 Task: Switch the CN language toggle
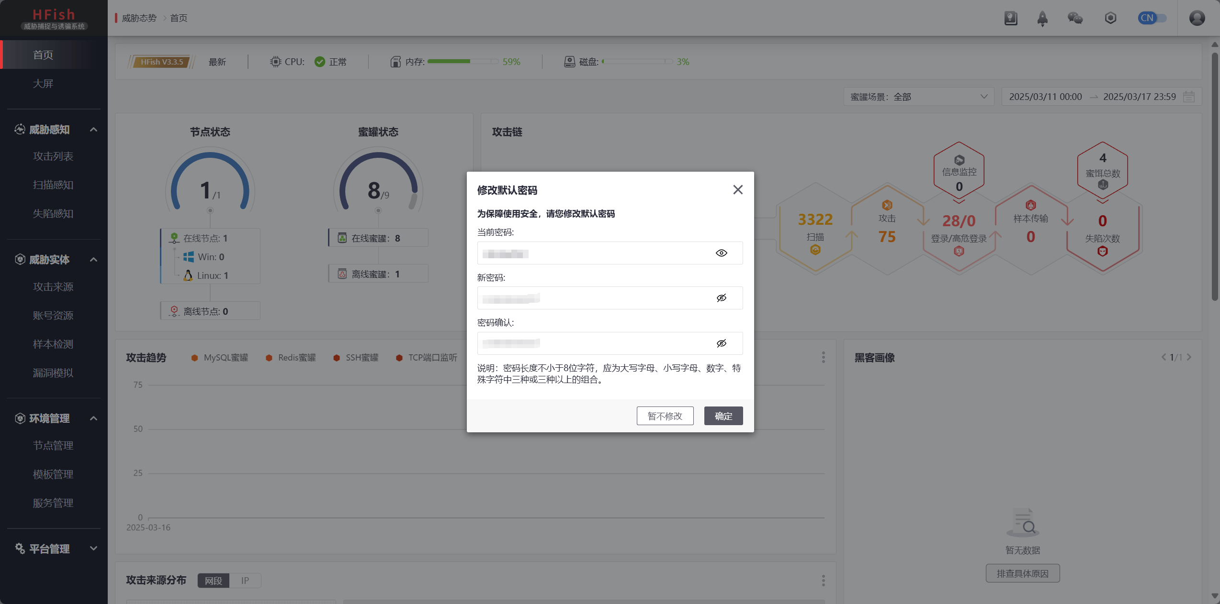tap(1152, 18)
